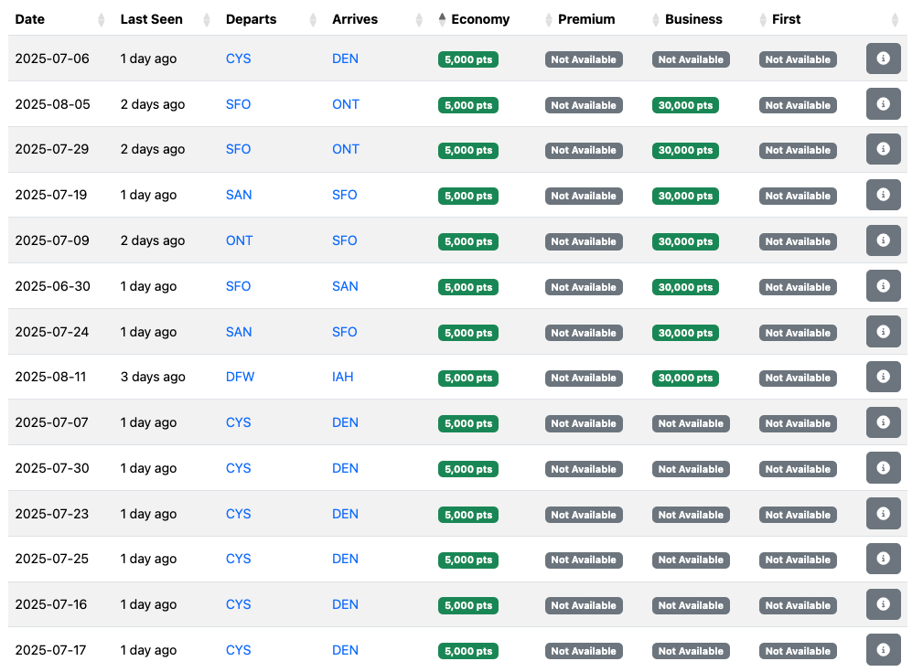Screen dimensions: 923x672
Task: Open info for the 2025-07-06 flight
Action: (883, 59)
